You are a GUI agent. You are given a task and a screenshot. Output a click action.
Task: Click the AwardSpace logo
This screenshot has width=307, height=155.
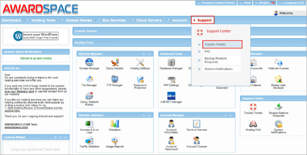coord(40,9)
